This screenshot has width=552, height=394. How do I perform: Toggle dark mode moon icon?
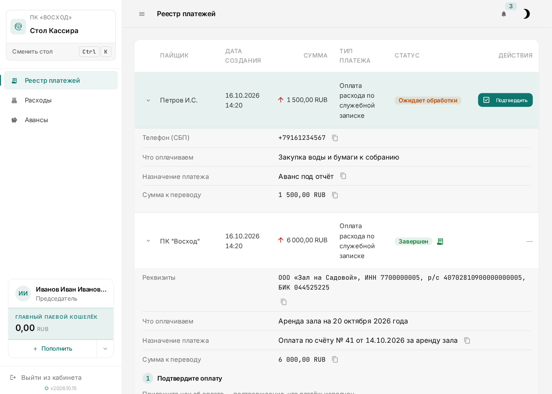click(526, 14)
